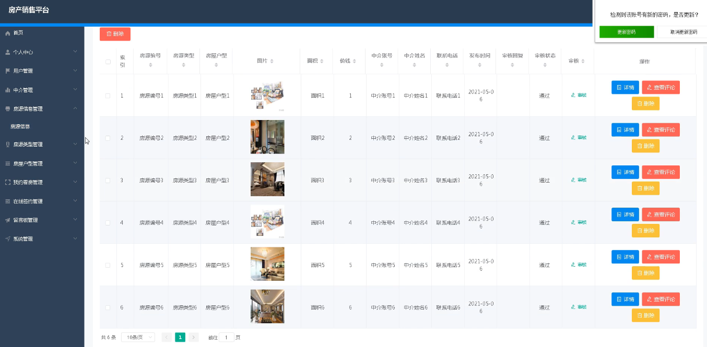Check the checkbox for row 房源编号2
The image size is (707, 347).
pos(108,138)
